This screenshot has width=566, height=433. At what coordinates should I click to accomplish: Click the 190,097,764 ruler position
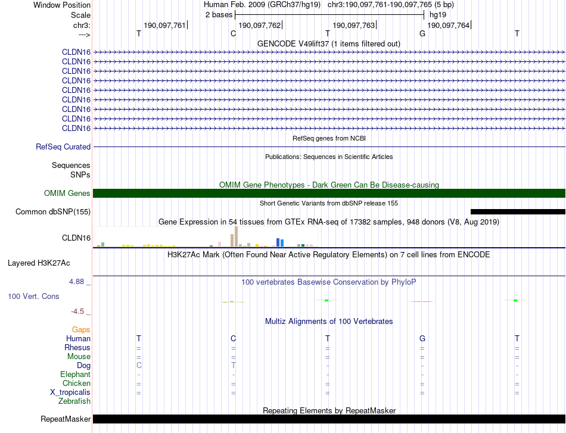click(449, 25)
